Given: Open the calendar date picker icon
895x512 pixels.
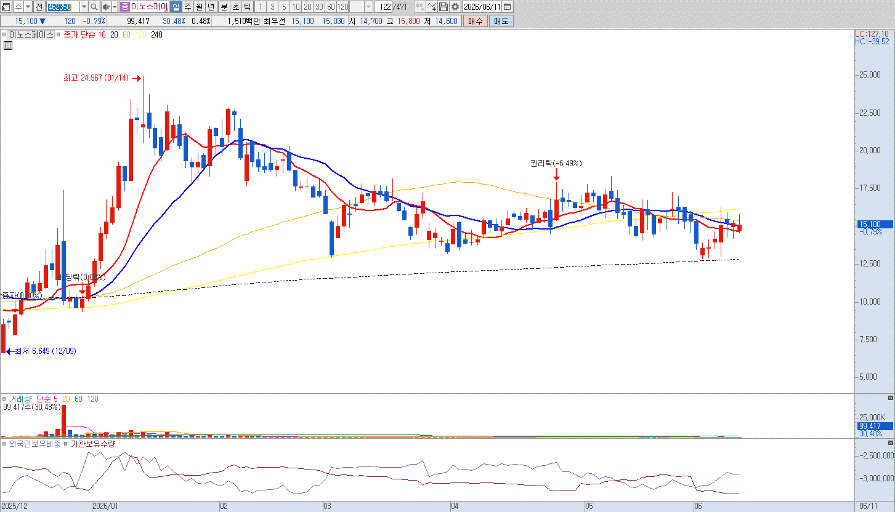Looking at the screenshot, I should click(507, 7).
